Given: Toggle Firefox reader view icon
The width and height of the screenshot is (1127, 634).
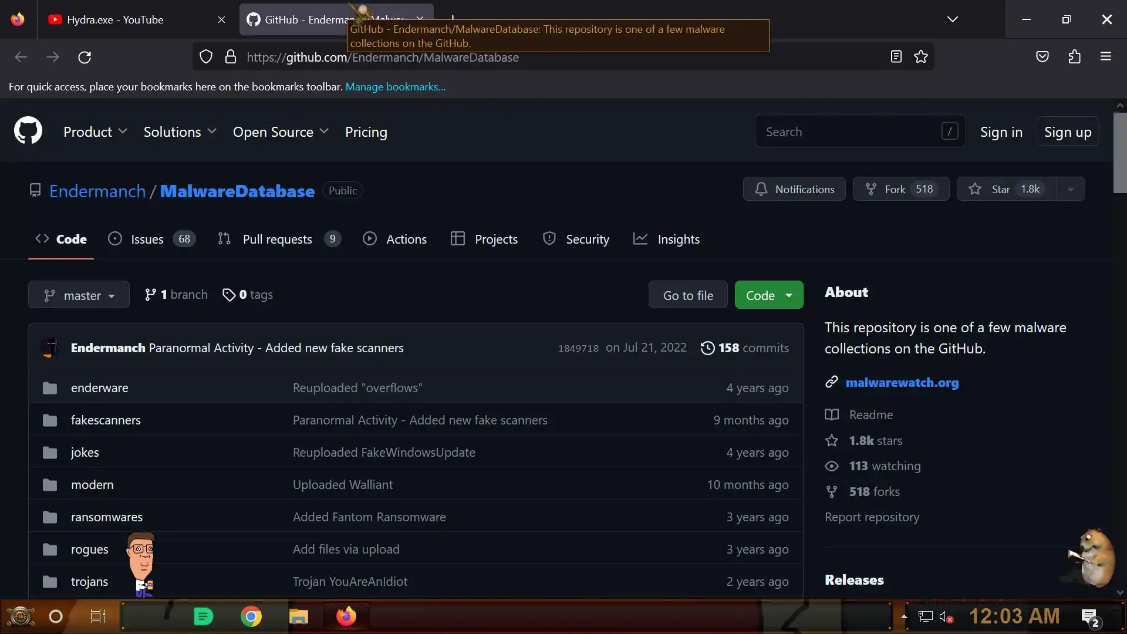Looking at the screenshot, I should tap(896, 57).
